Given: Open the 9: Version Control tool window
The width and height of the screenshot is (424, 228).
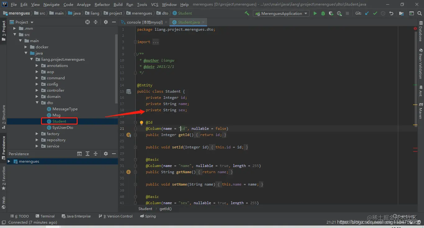Looking at the screenshot, I should click(115, 216).
